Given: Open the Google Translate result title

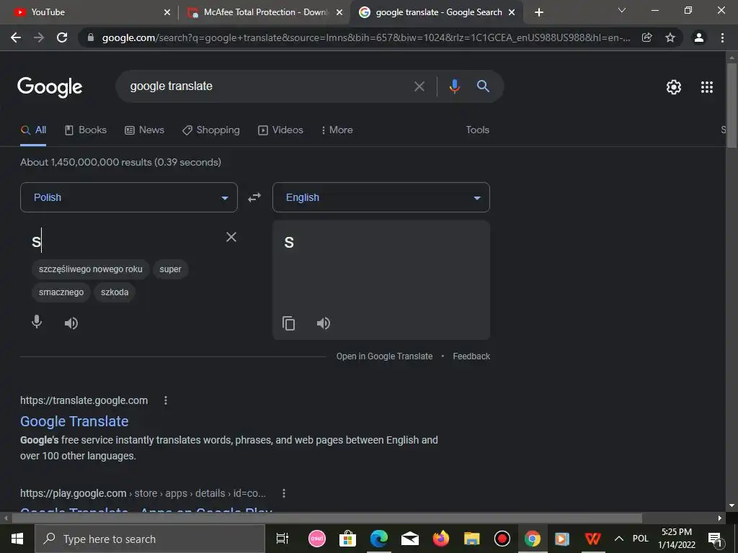Looking at the screenshot, I should click(x=74, y=421).
